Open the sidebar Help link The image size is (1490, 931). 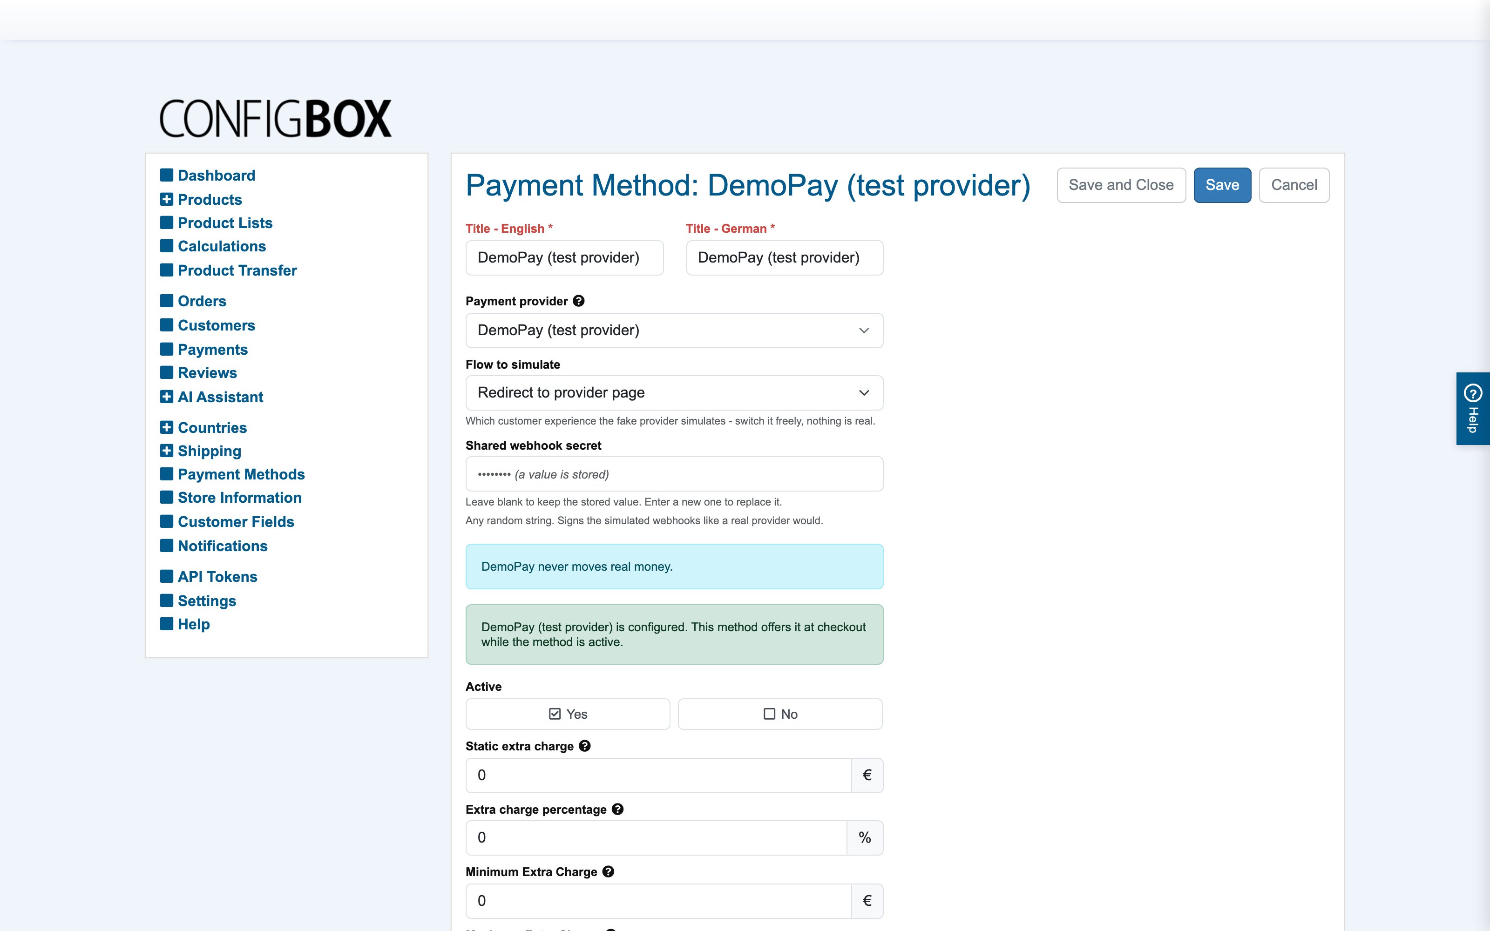(x=193, y=624)
